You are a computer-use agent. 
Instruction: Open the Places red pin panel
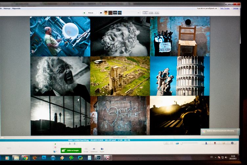coord(215,143)
